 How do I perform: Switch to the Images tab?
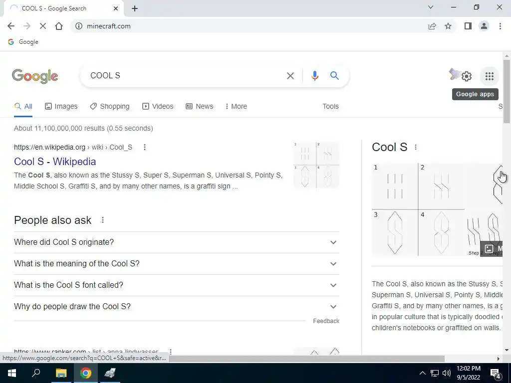point(61,107)
